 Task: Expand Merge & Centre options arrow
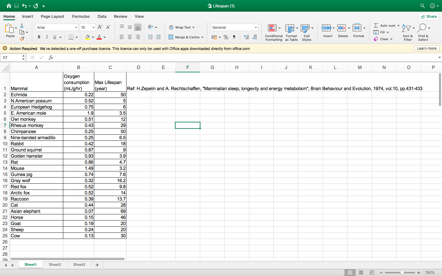click(x=203, y=37)
